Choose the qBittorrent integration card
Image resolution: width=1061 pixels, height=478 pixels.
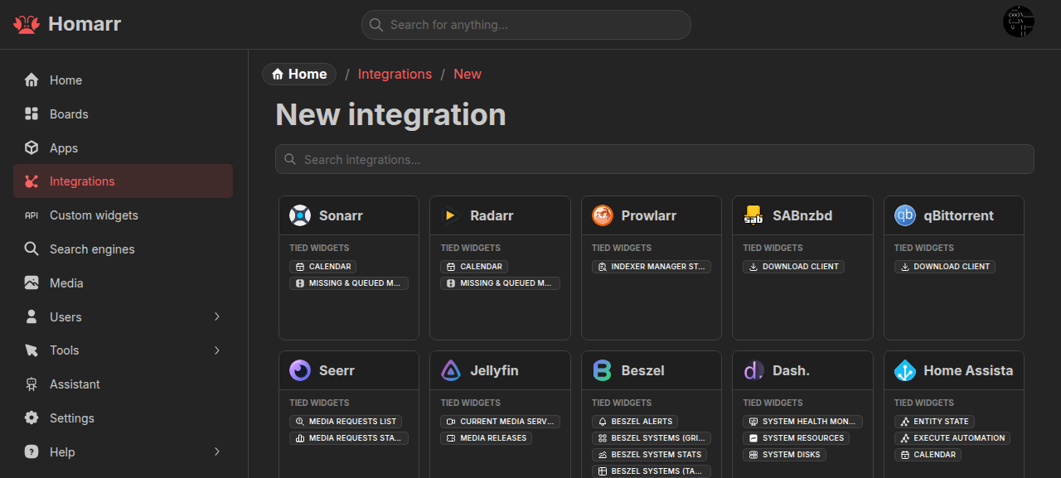954,268
